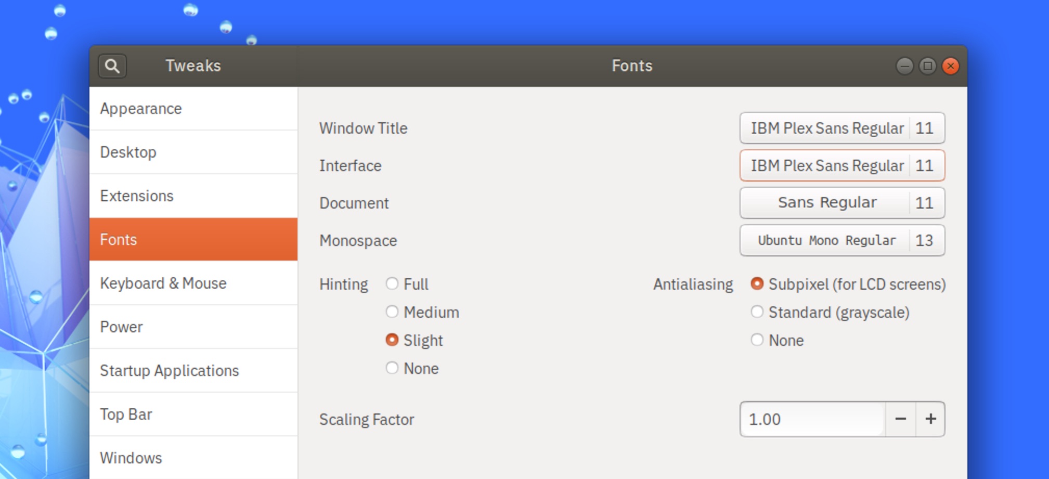
Task: Open Startup Applications section
Action: point(193,370)
